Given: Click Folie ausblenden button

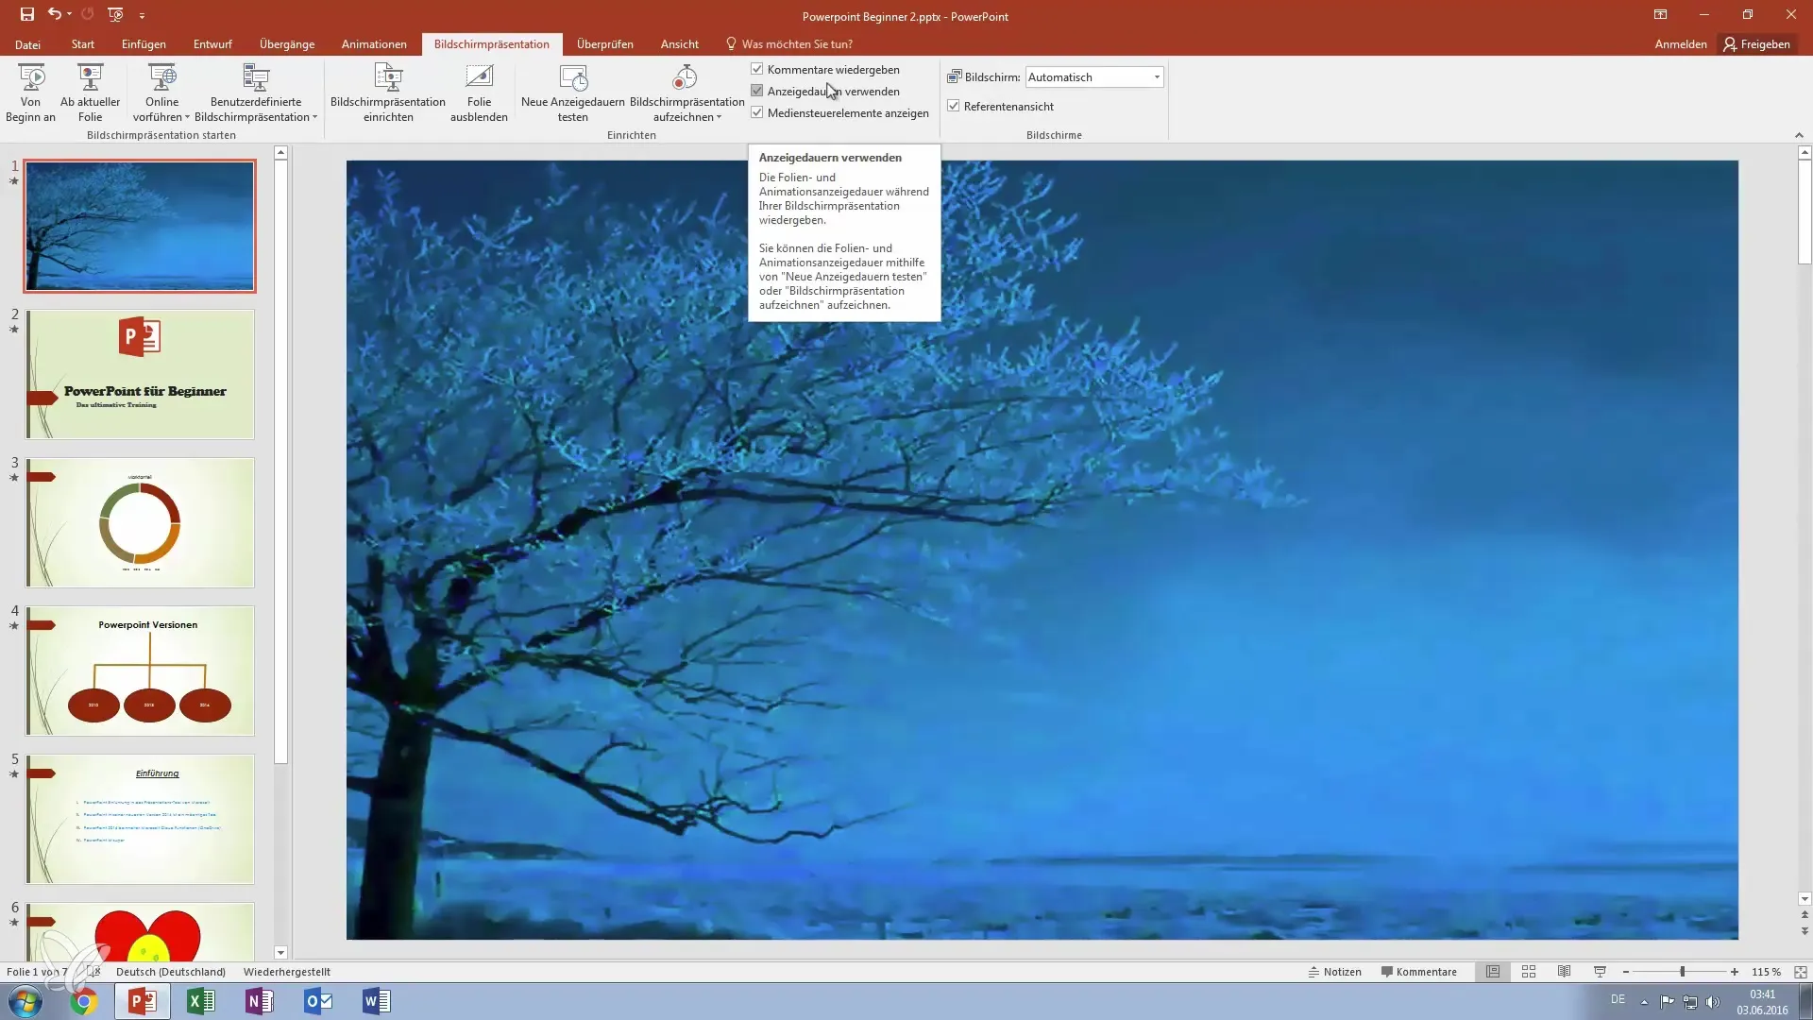Looking at the screenshot, I should pyautogui.click(x=479, y=93).
